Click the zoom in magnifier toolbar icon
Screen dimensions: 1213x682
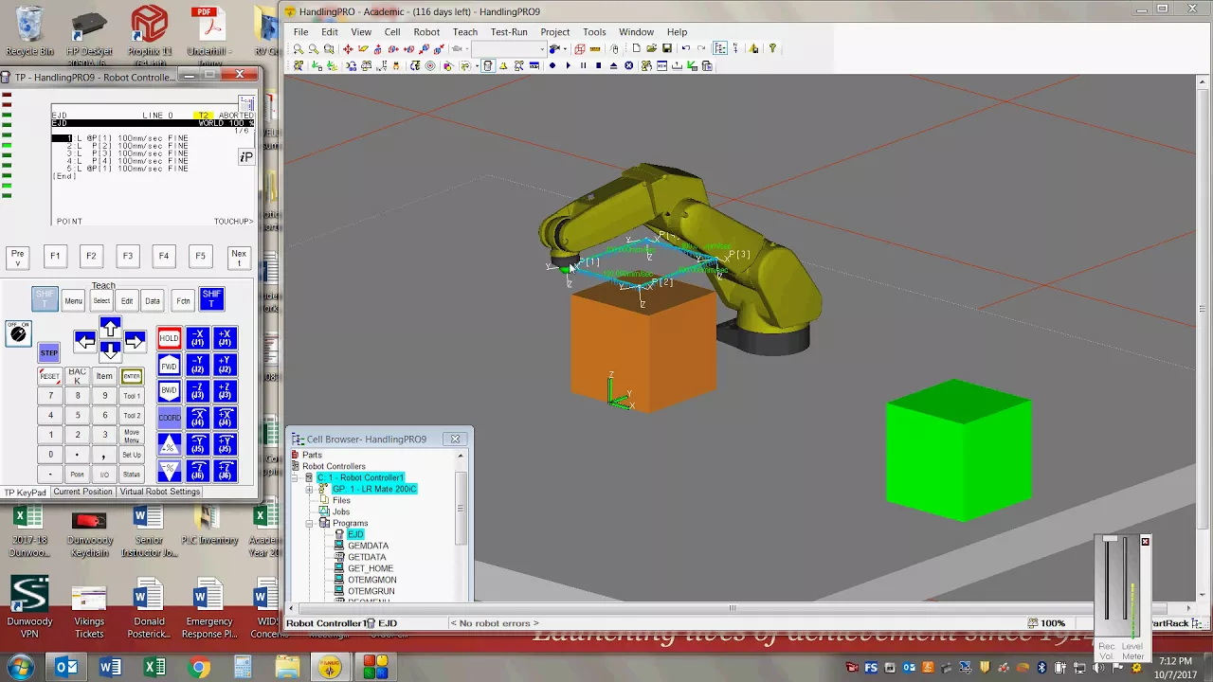click(299, 49)
